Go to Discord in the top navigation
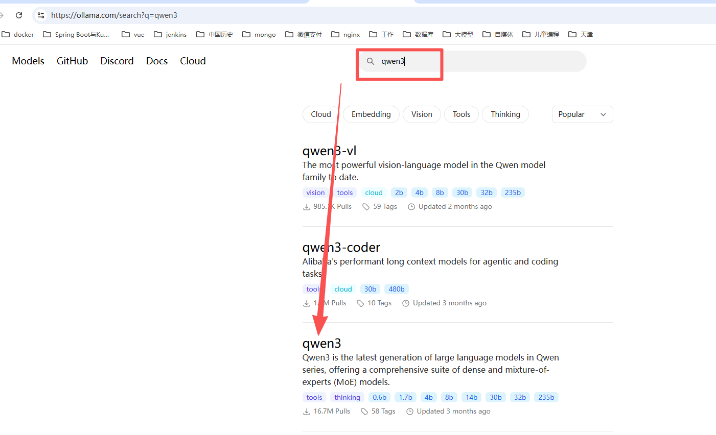 pyautogui.click(x=117, y=61)
